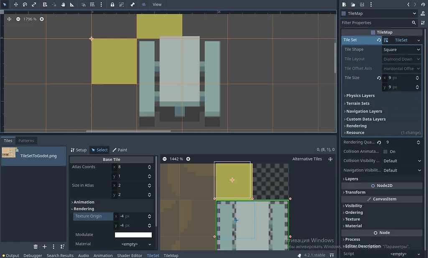This screenshot has height=258, width=428.
Task: Zoom out of the atlas view
Action: (x=165, y=159)
